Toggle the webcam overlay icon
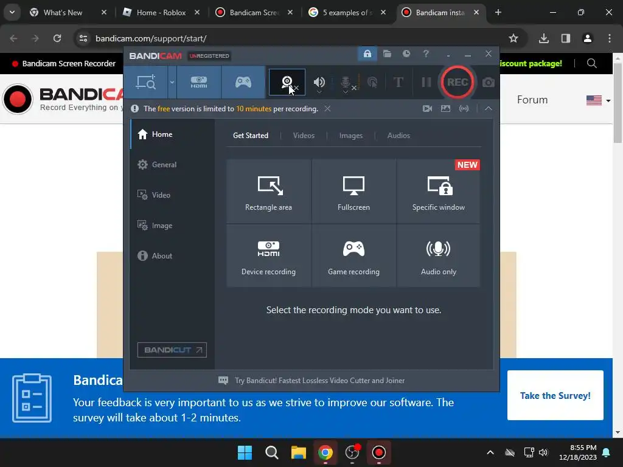The image size is (623, 467). 287,82
